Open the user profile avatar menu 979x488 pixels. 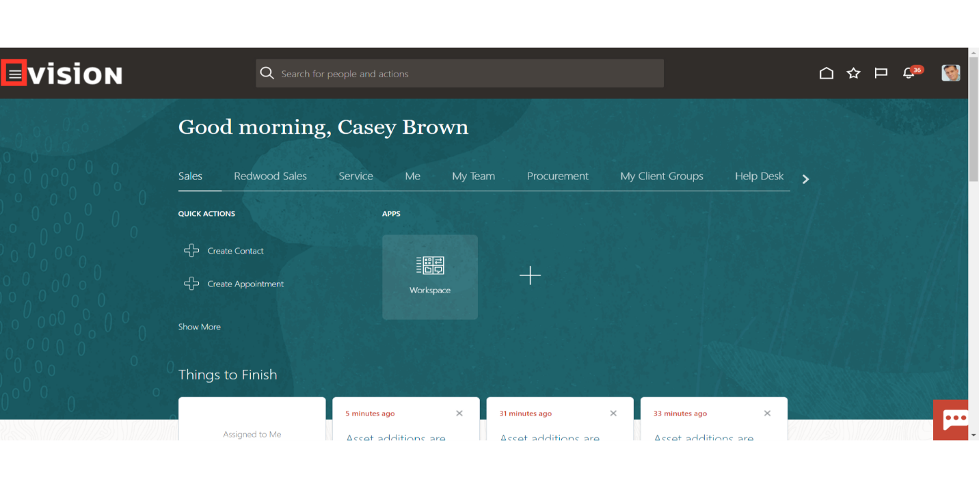pyautogui.click(x=950, y=73)
